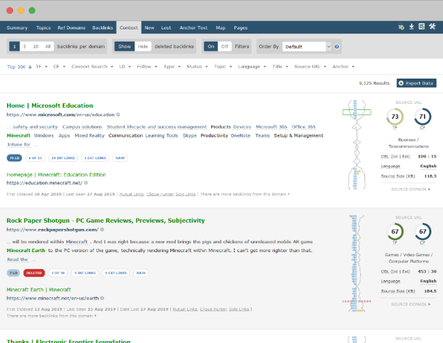Expand the Type filter dropdown
Image resolution: width=443 pixels, height=343 pixels.
172,67
